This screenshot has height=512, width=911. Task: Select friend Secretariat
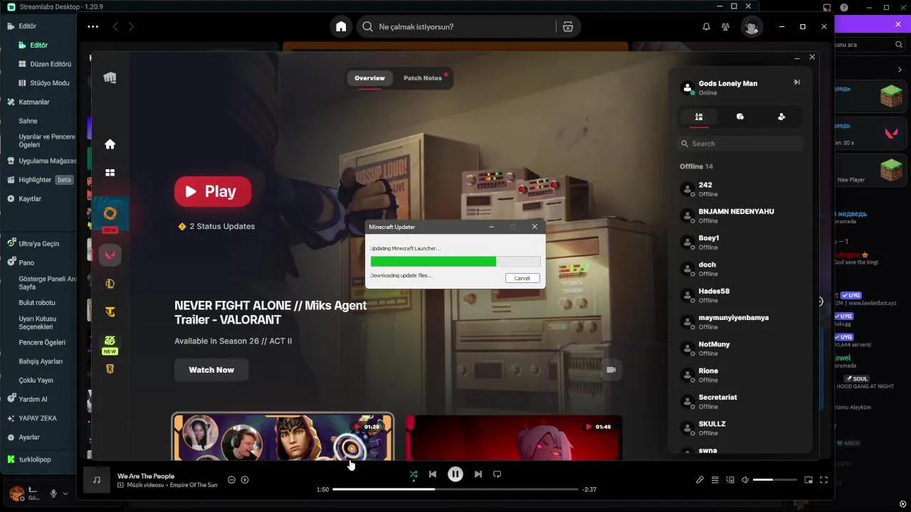click(740, 401)
